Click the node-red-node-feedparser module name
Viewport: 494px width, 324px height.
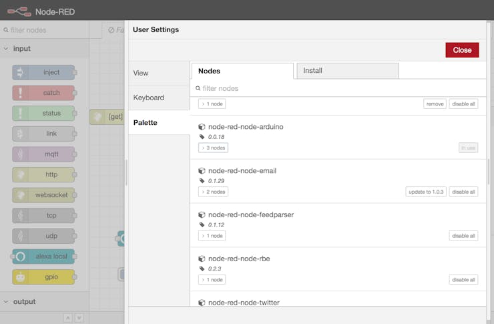251,214
